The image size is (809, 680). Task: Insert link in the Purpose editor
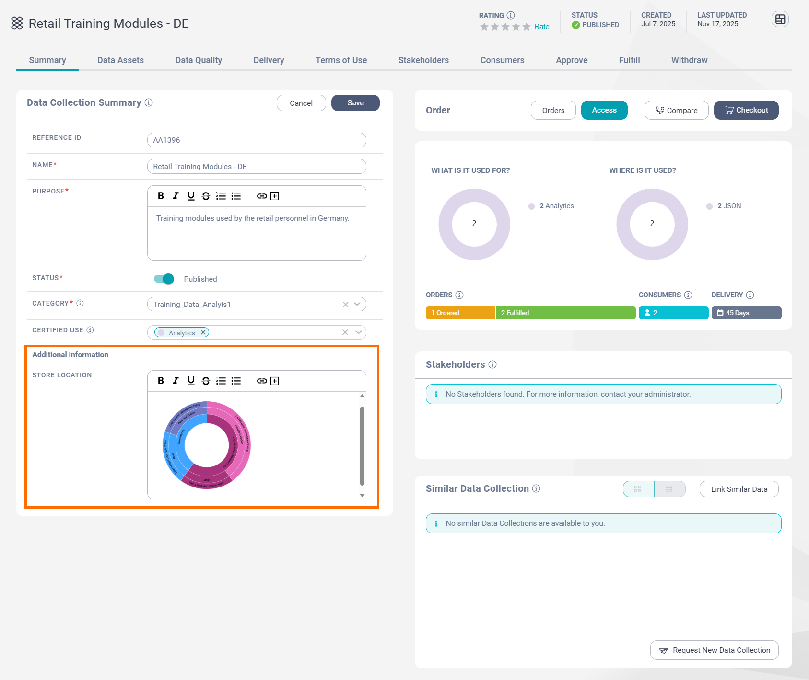point(262,196)
